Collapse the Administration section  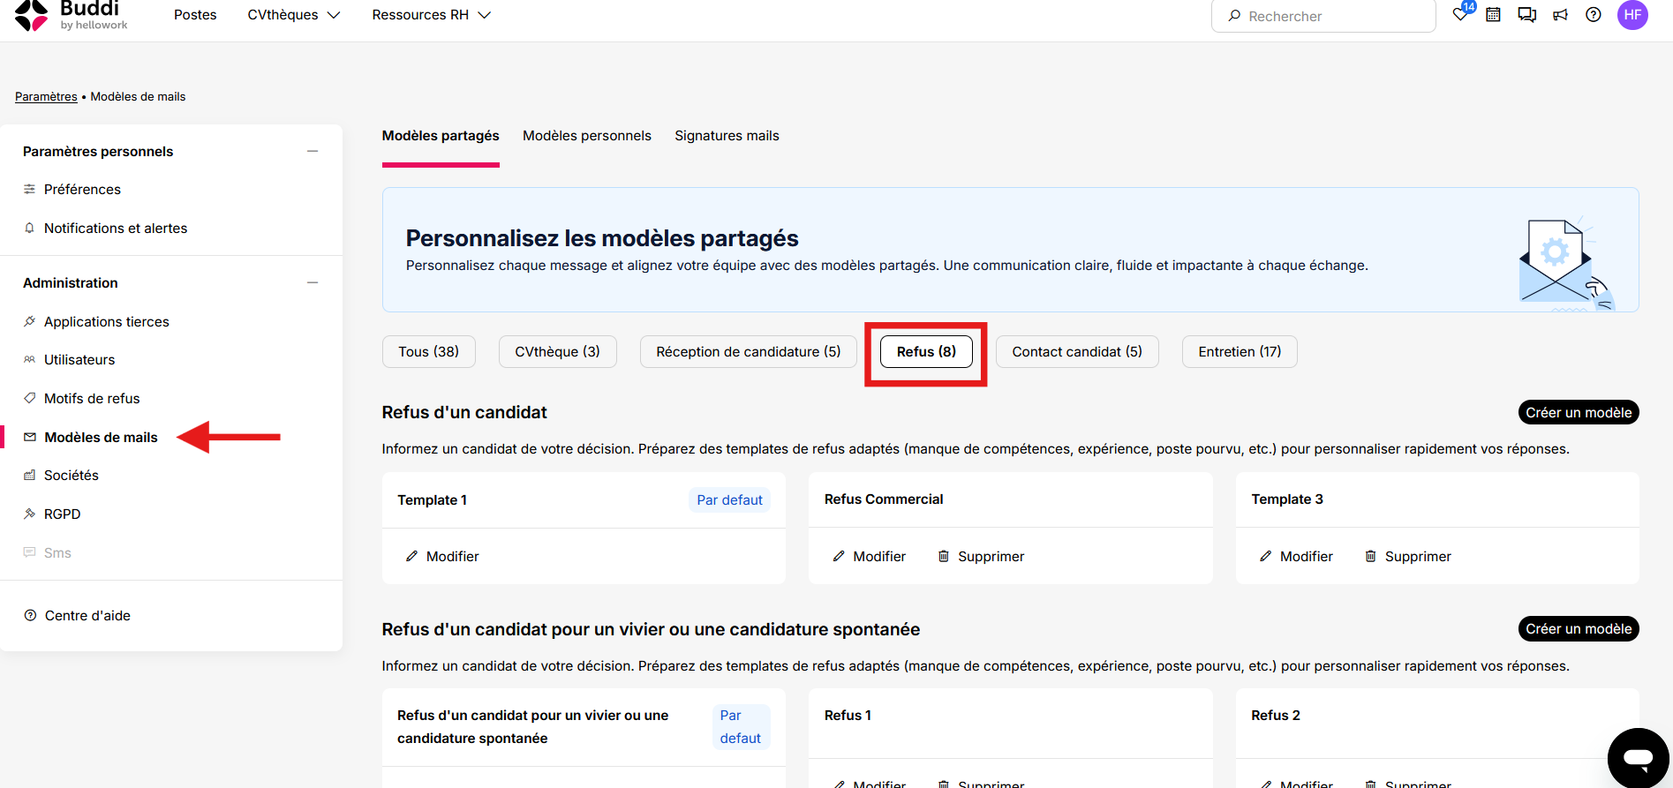[313, 283]
